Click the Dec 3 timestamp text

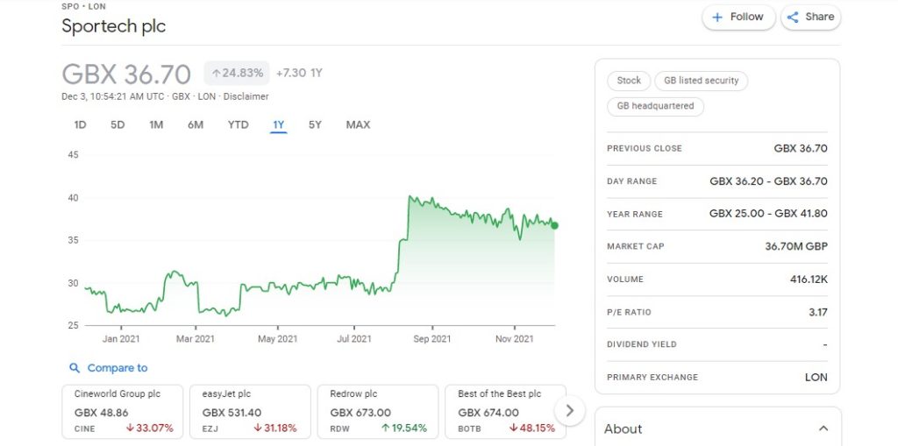(113, 96)
